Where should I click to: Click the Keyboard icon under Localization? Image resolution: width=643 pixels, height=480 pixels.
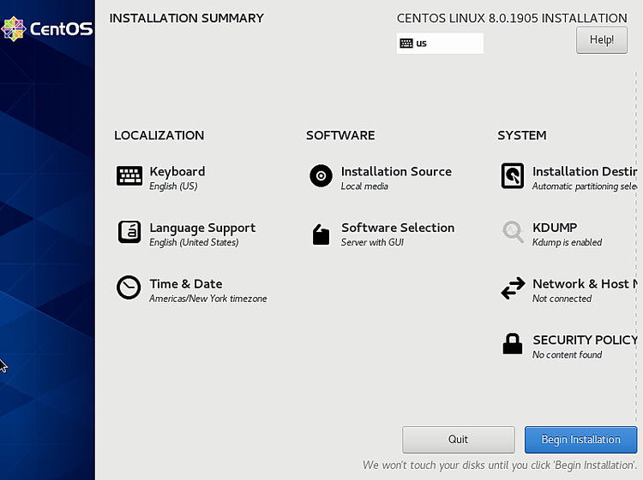(129, 176)
